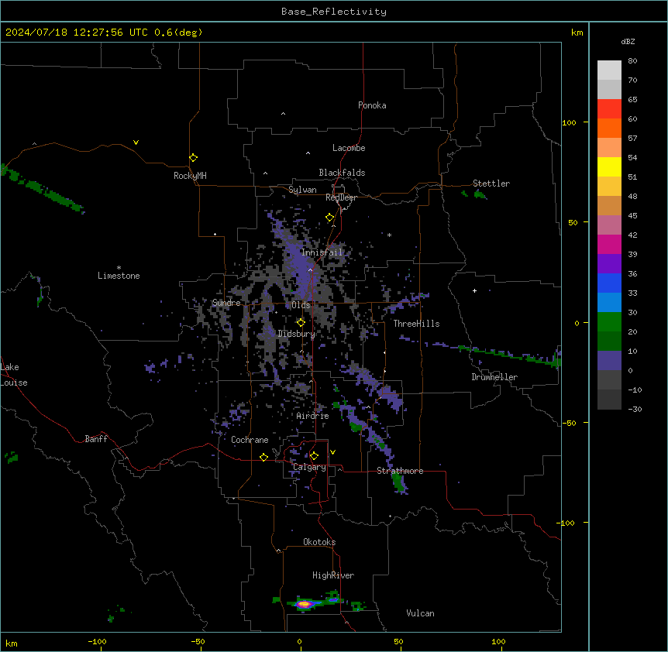Click the asterisk marker above Limestone label
Screen dimensions: 668x652
point(119,267)
